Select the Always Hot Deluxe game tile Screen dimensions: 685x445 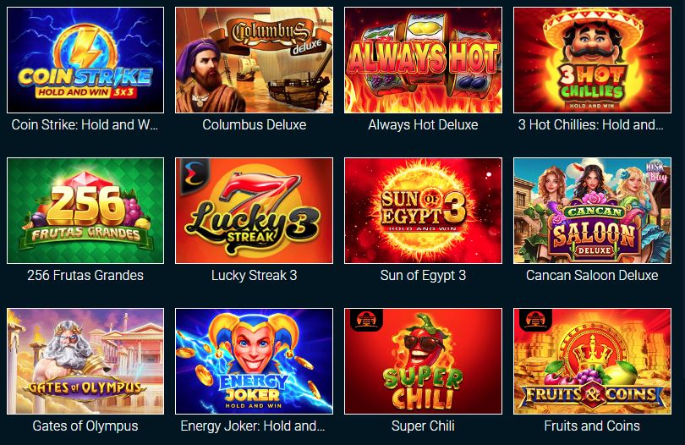(x=423, y=60)
